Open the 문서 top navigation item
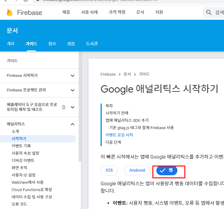The height and width of the screenshot is (209, 224). point(140,12)
